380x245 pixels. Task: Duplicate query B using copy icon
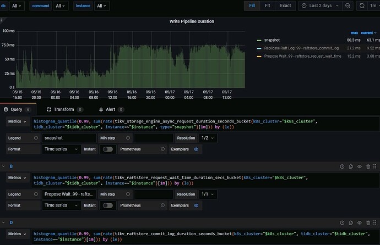[x=351, y=165]
